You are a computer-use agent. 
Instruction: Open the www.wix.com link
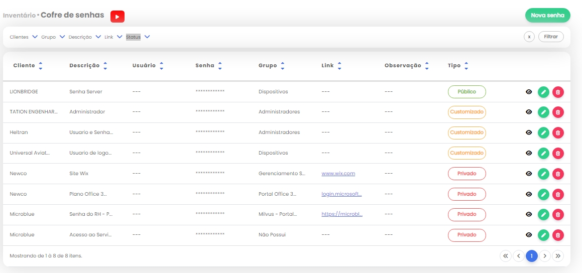(x=338, y=174)
